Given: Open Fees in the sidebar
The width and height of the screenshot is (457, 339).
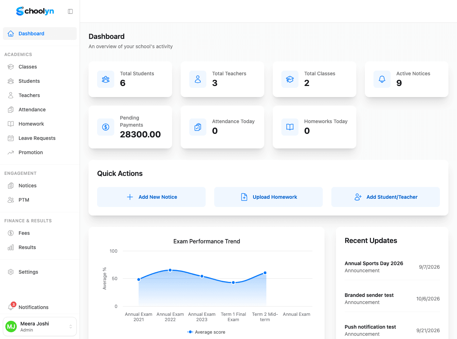Looking at the screenshot, I should pos(40,233).
